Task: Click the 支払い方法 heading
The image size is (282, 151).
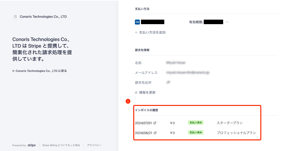Action: pos(142,9)
